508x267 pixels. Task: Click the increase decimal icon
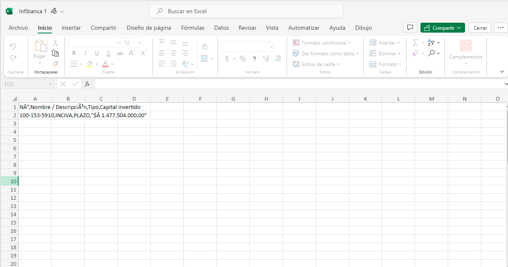[266, 59]
